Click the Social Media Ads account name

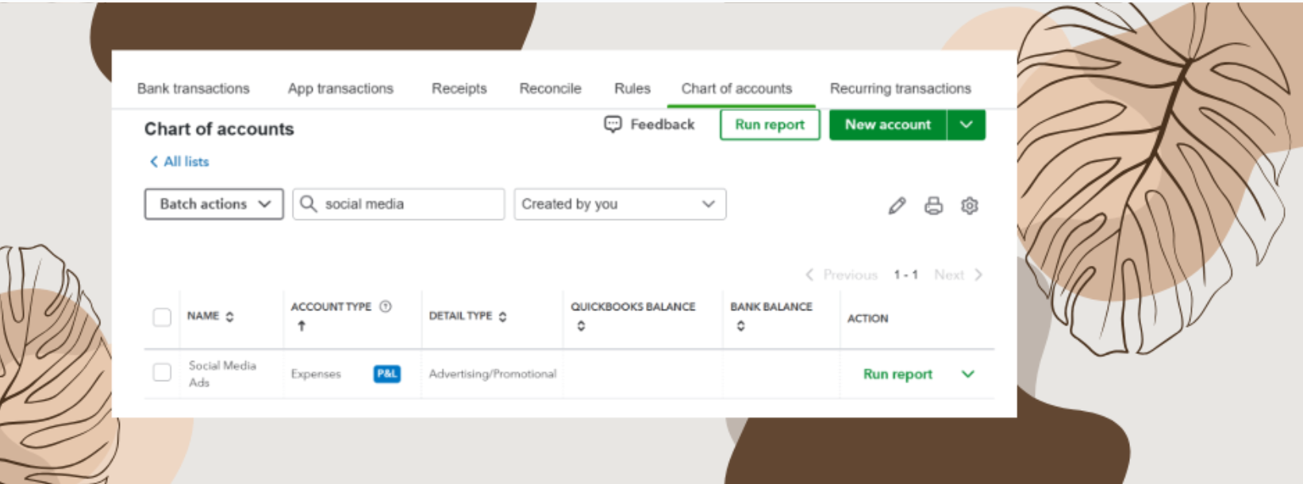[222, 374]
